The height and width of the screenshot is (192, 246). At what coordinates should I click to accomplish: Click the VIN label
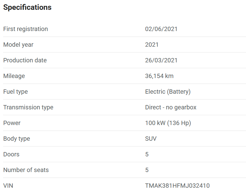(x=8, y=186)
